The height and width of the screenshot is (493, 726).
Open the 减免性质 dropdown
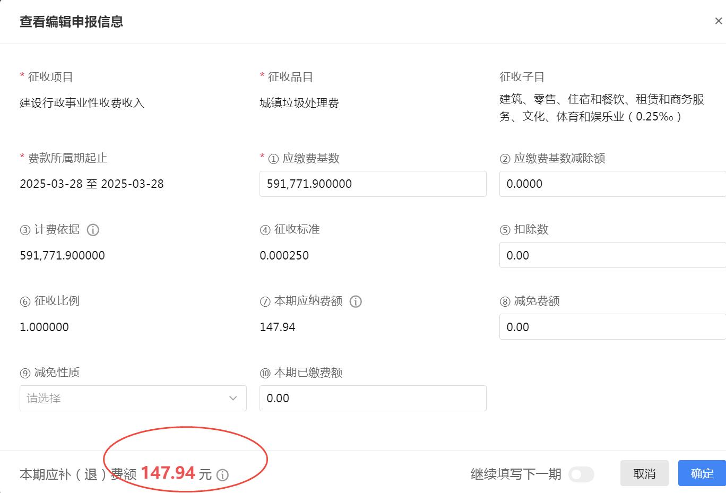point(133,398)
